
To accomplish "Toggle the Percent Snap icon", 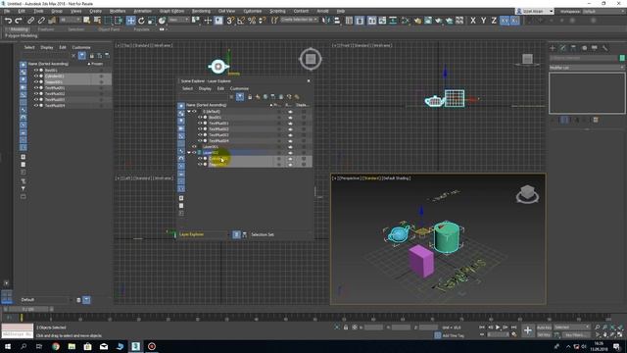I will [x=252, y=21].
